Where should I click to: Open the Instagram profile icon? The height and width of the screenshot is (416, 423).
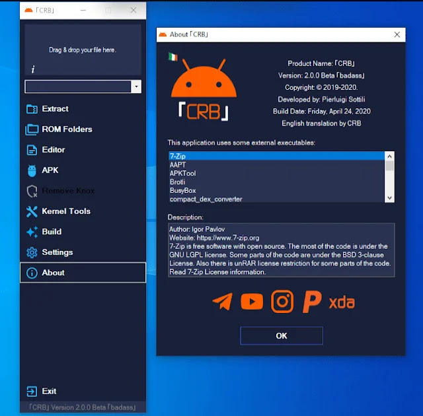[x=282, y=302]
